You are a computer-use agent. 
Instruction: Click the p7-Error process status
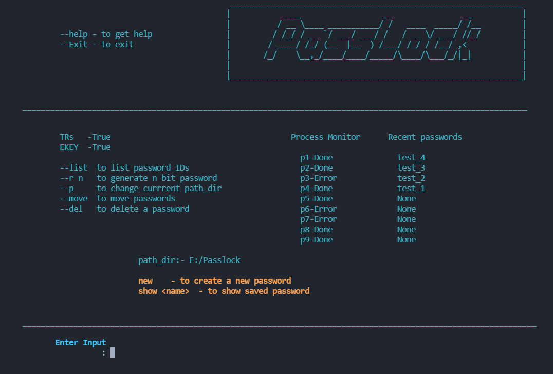319,219
